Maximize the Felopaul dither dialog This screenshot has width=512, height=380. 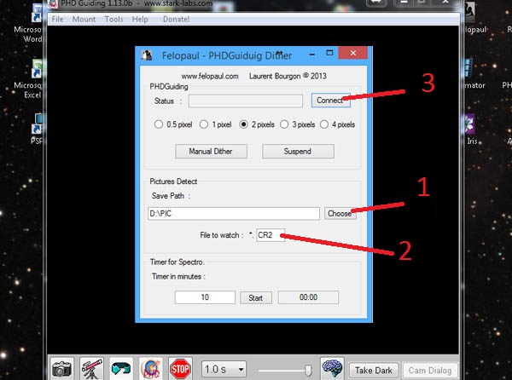click(329, 53)
